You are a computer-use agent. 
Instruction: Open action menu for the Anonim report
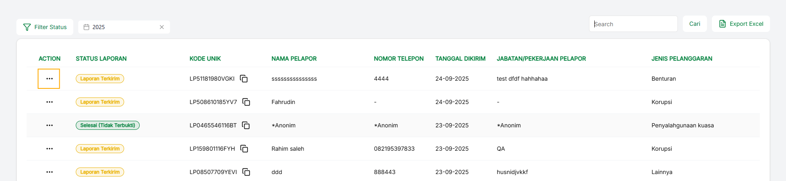pos(49,125)
